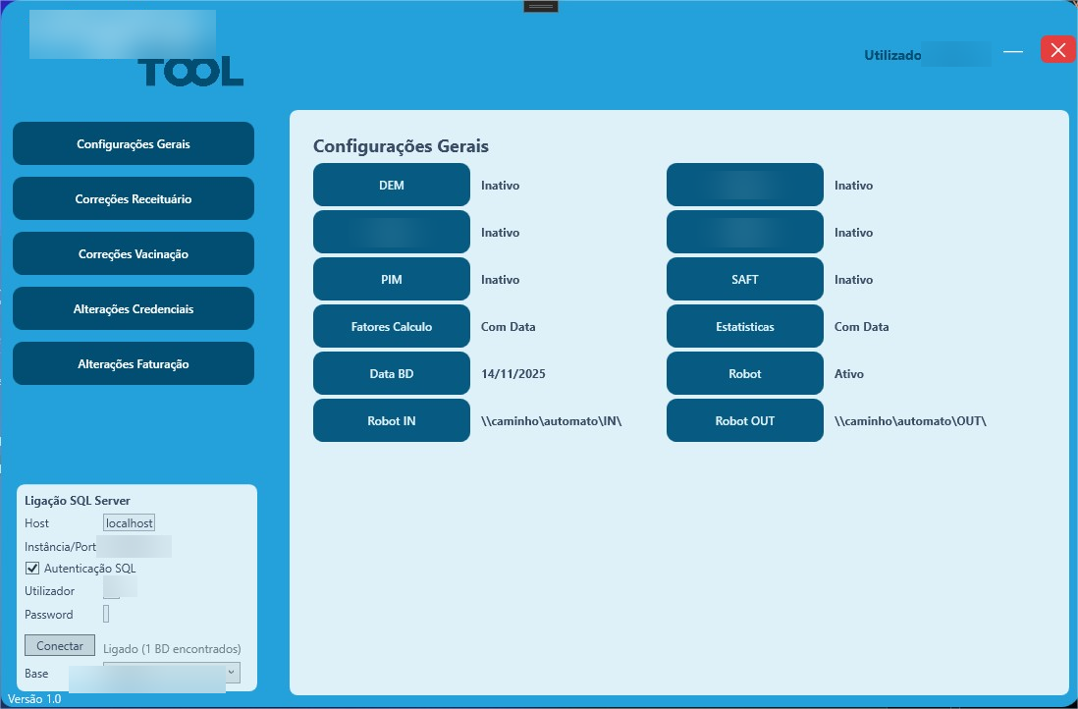Image resolution: width=1078 pixels, height=709 pixels.
Task: Open the Data BD date setting
Action: 391,373
